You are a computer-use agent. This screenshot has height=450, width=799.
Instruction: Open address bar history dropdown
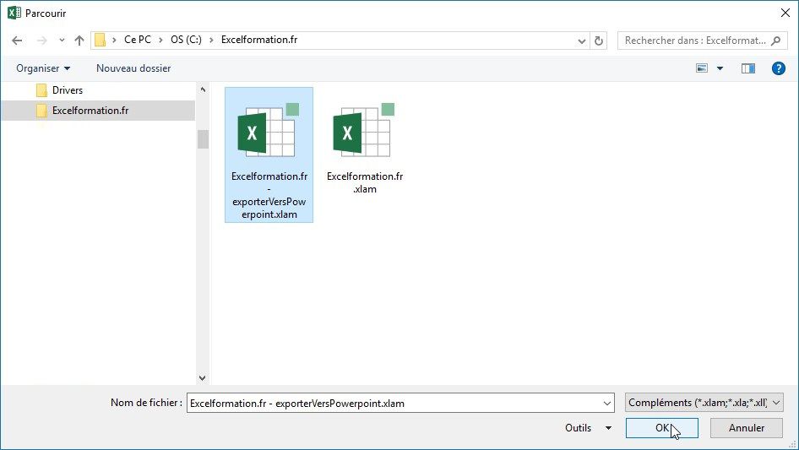581,41
